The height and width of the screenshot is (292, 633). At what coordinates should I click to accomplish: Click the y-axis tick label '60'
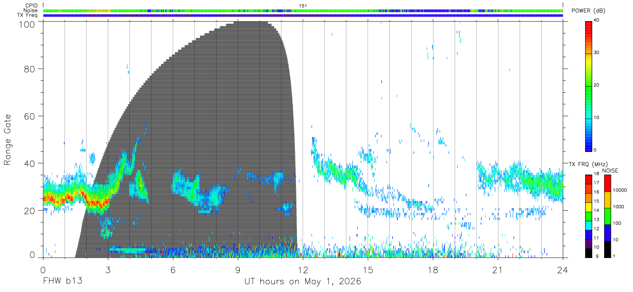28,116
